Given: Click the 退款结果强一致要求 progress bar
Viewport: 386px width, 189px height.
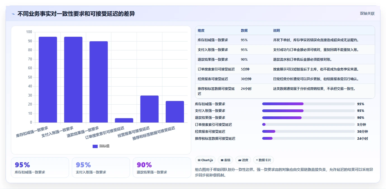Looking at the screenshot, I should [x=309, y=118].
